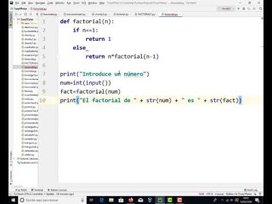Screen dimensions: 272x204
Task: Toggle the read-only lock icon in status bar
Action: (x=256, y=194)
